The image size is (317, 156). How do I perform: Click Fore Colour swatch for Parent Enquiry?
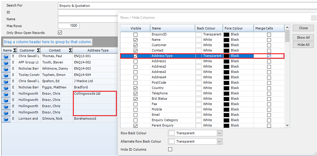226,125
